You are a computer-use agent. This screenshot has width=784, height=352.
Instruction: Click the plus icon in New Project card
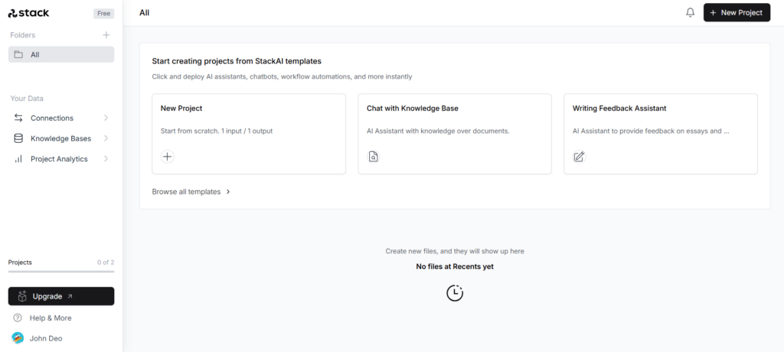(168, 157)
